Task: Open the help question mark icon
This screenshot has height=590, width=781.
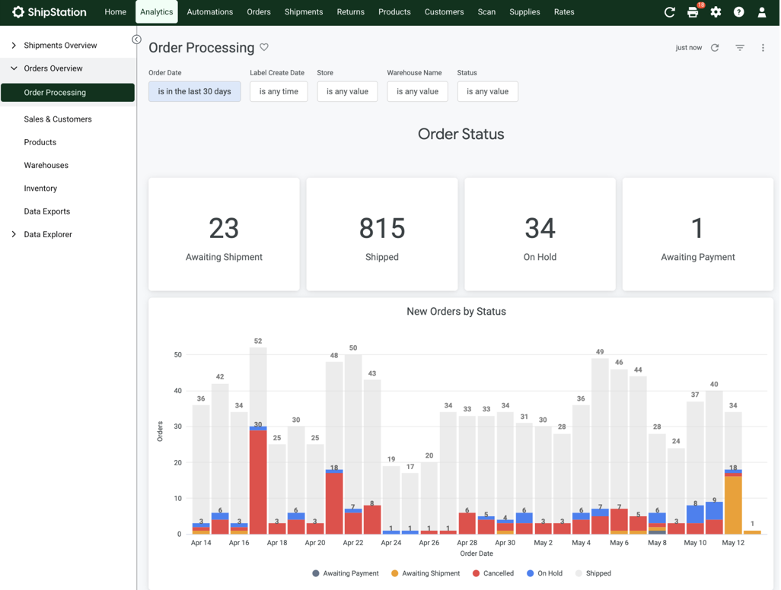Action: pos(738,12)
